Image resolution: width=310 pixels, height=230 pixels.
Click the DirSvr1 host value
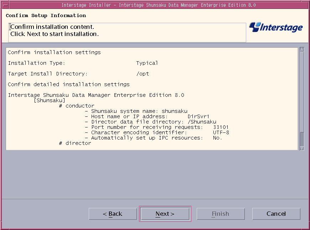(x=198, y=116)
